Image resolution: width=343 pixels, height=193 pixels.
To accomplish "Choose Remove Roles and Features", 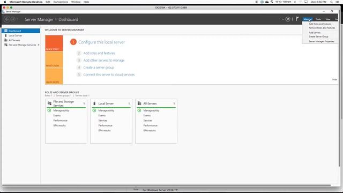I will tap(322, 28).
